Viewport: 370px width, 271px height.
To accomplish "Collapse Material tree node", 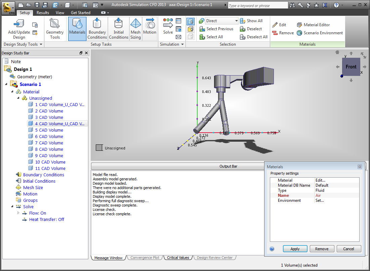I will click(x=12, y=92).
